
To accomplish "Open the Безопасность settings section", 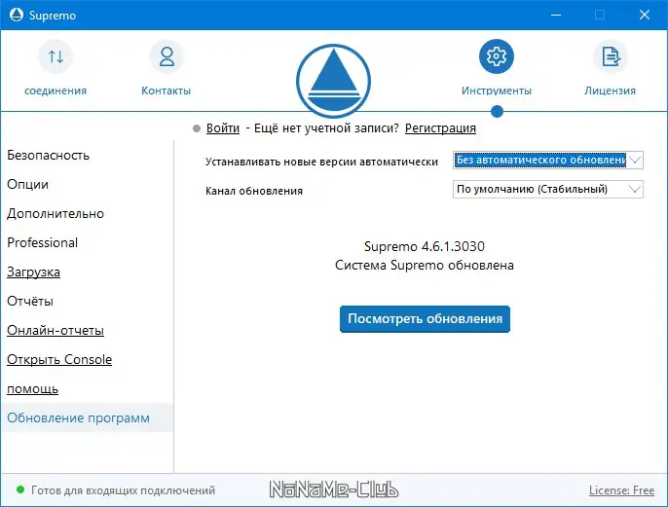I will [x=48, y=156].
